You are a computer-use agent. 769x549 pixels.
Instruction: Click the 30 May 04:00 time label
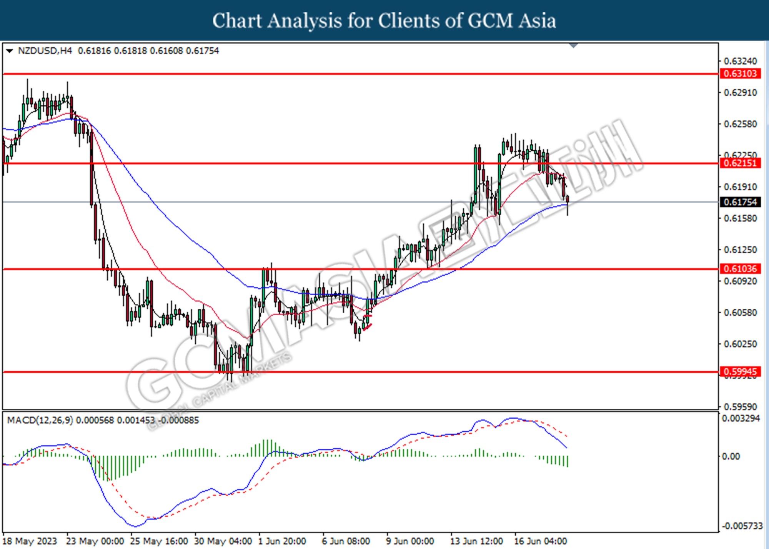223,541
